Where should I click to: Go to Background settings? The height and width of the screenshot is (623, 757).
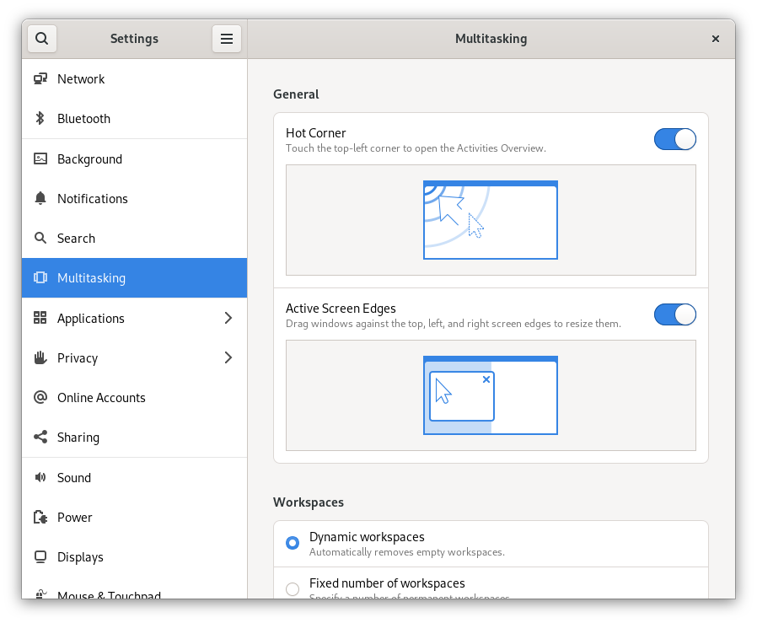point(134,158)
